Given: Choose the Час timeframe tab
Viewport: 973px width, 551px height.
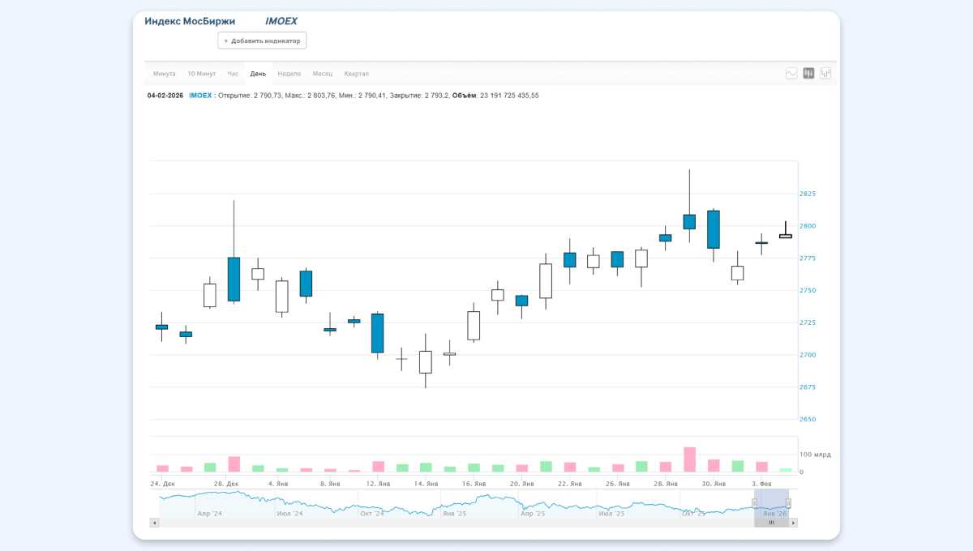Looking at the screenshot, I should tap(233, 74).
